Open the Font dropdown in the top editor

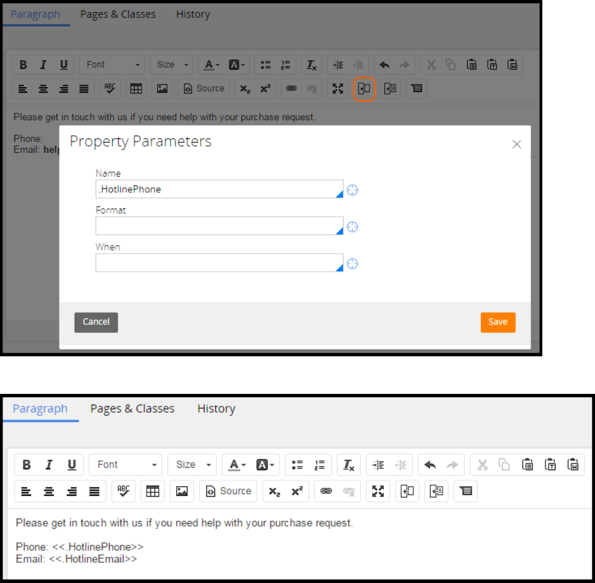click(x=112, y=65)
